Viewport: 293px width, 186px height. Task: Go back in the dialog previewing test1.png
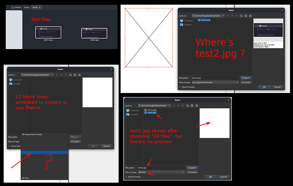click(x=228, y=16)
